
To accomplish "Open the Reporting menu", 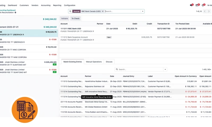I will click(x=57, y=5).
